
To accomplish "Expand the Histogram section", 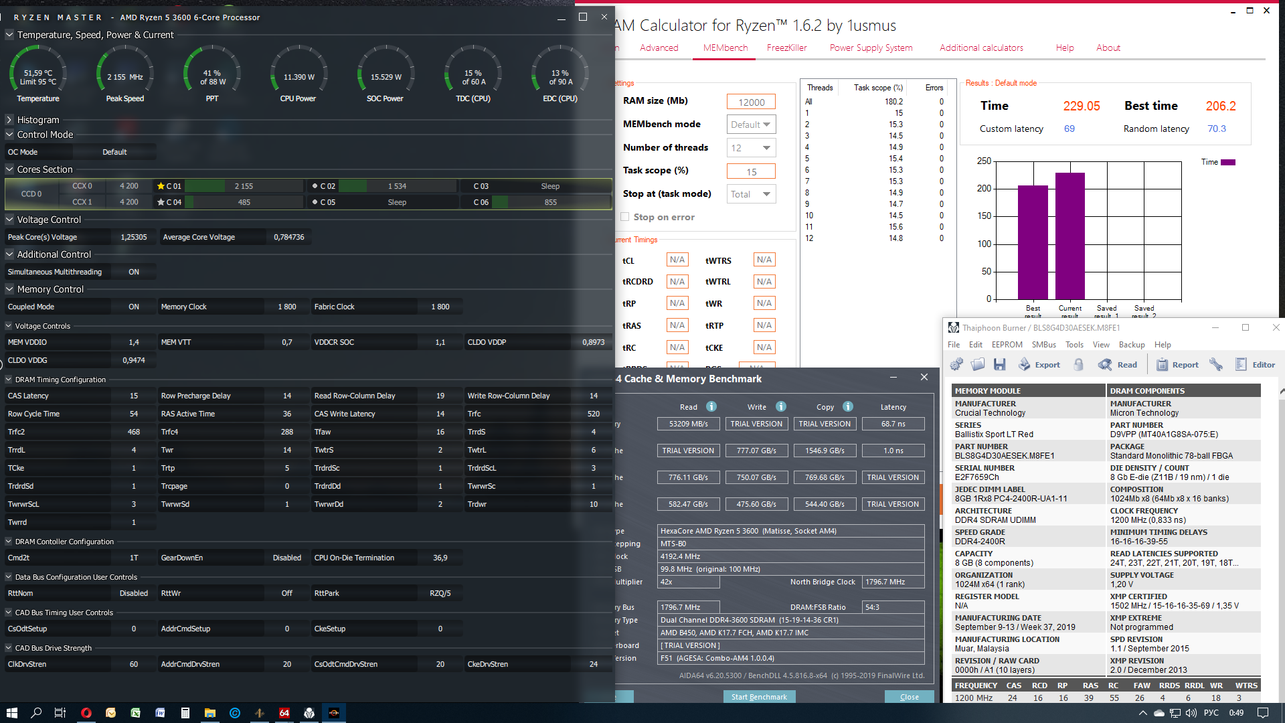I will (9, 120).
